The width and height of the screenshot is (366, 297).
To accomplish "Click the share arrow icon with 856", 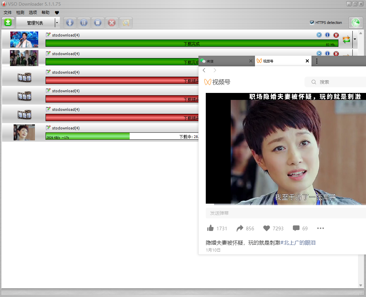I will point(240,228).
